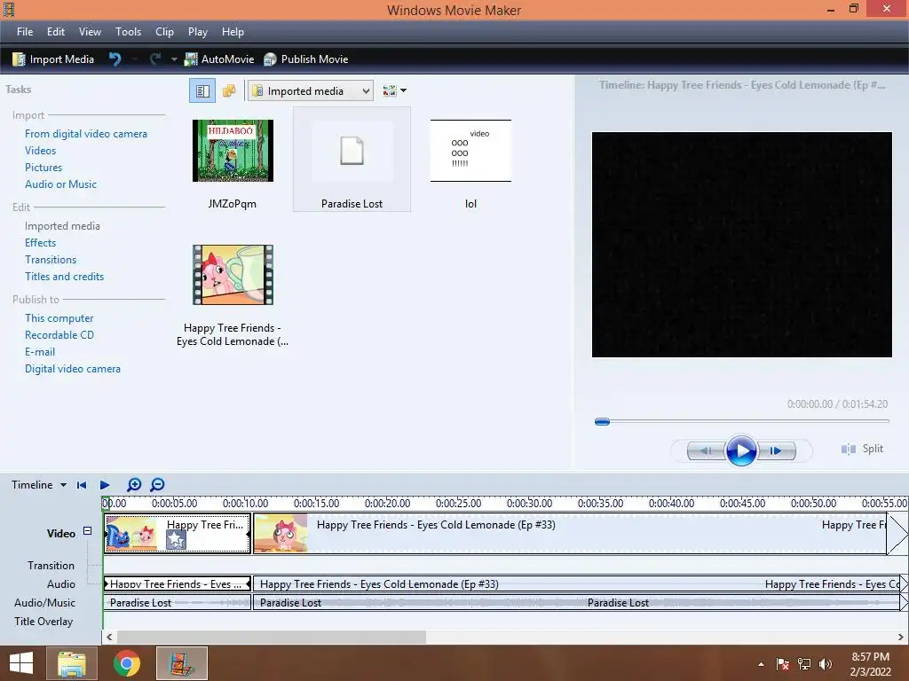909x681 pixels.
Task: Open the Clip menu
Action: 164,32
